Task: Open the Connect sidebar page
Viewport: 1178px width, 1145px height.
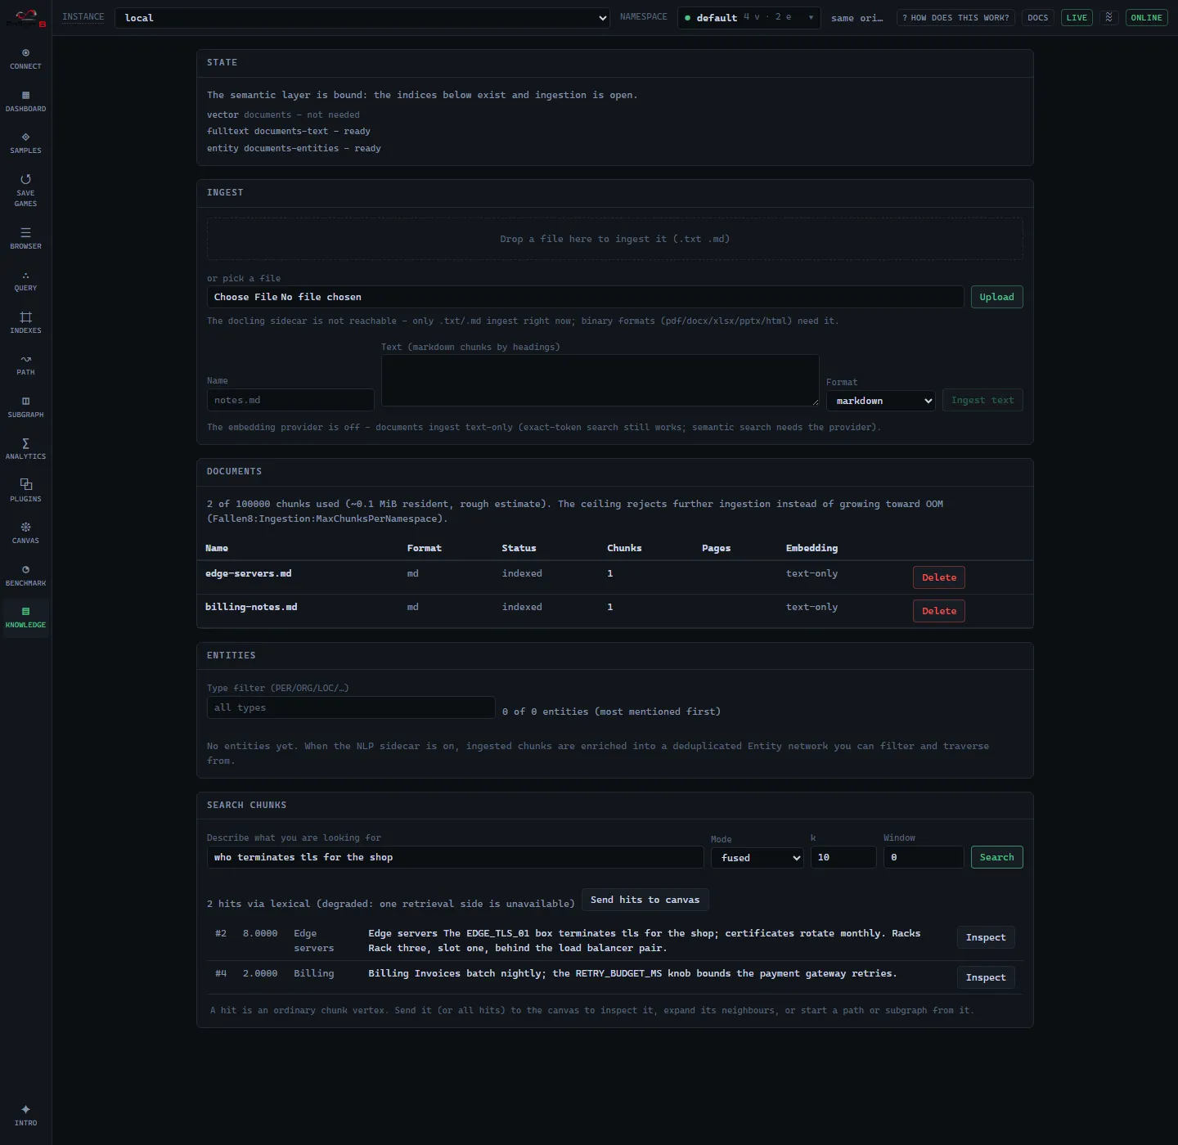Action: 25,59
